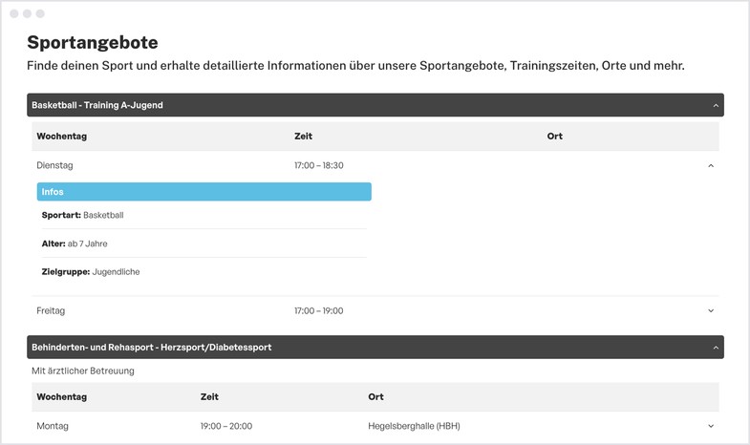Viewport: 750px width, 445px height.
Task: Expand the Montag row chevron
Action: (x=711, y=426)
